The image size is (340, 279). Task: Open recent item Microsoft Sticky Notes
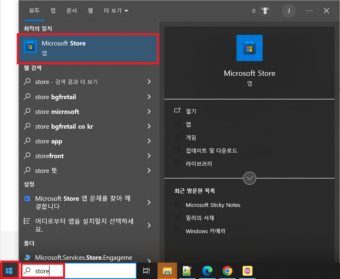tap(213, 205)
